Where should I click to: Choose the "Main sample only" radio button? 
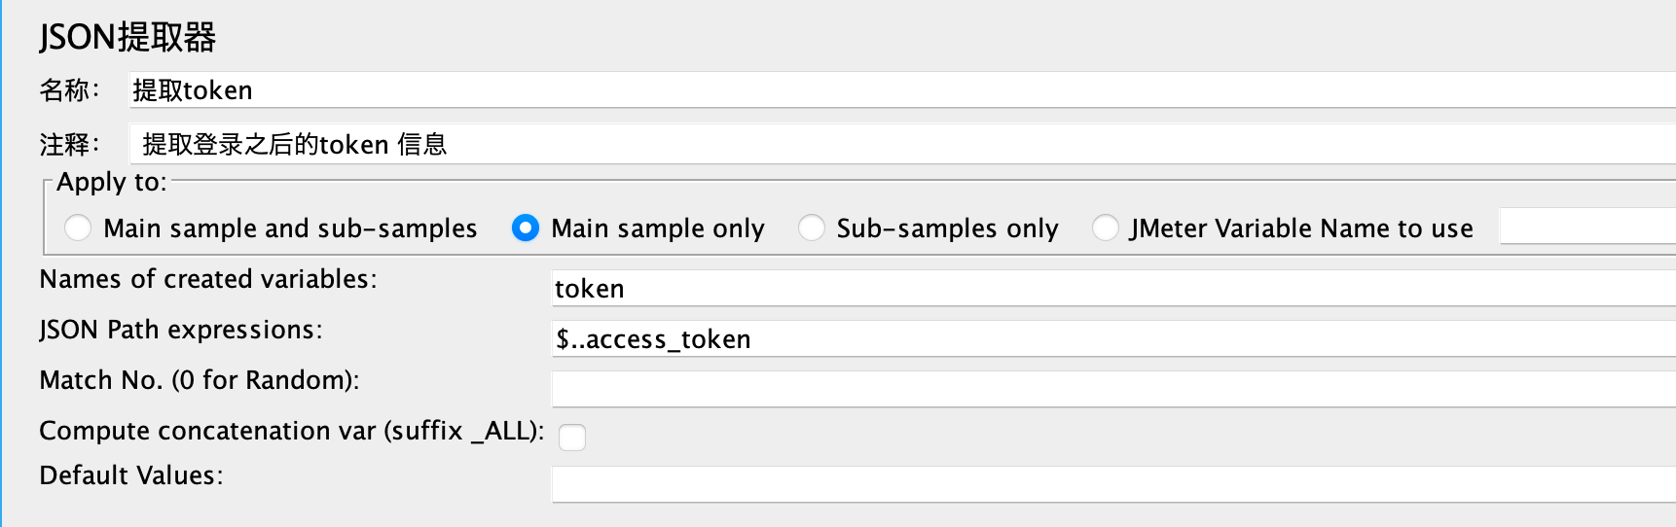tap(526, 228)
